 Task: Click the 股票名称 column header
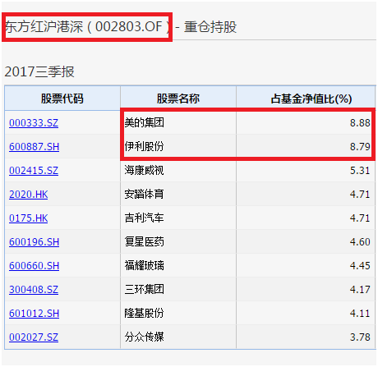click(178, 99)
